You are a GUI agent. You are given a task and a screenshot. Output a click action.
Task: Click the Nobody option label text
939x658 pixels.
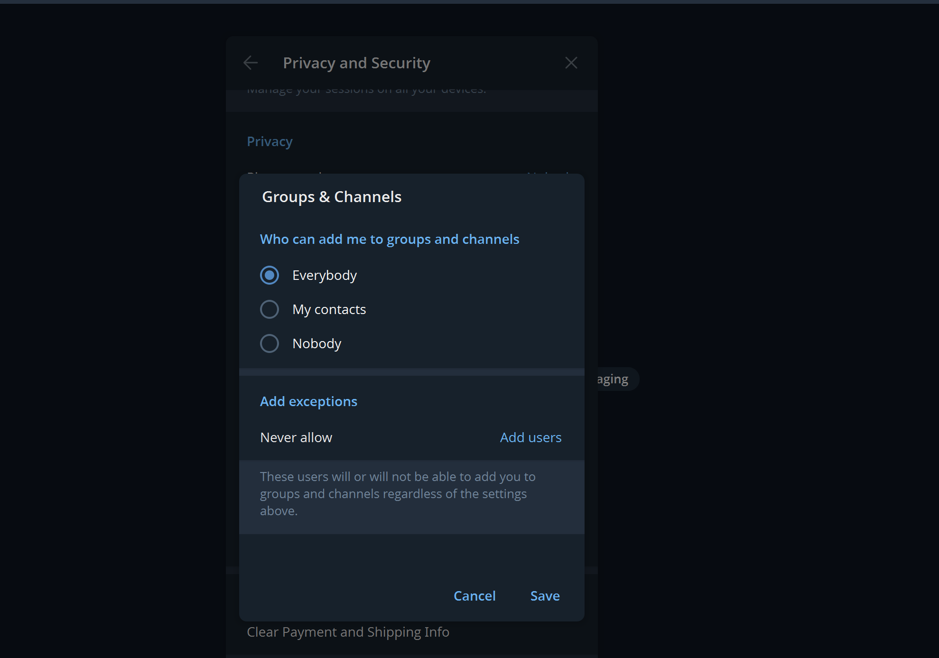click(x=317, y=343)
